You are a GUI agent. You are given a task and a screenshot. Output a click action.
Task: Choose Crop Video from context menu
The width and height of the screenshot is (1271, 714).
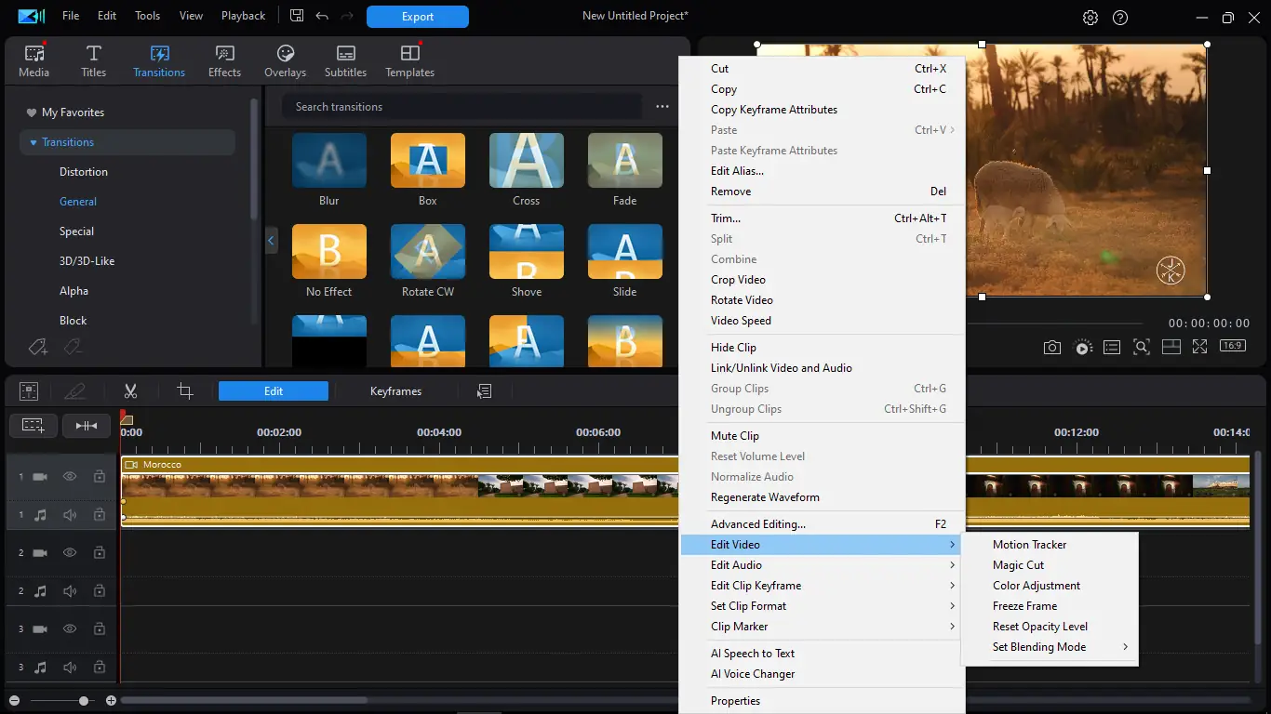click(738, 280)
